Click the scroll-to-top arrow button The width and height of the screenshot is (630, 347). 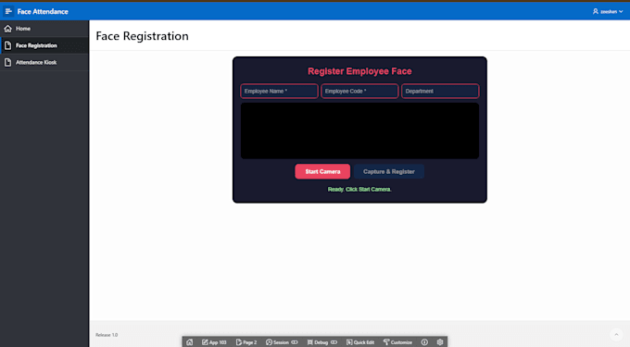[x=616, y=335]
